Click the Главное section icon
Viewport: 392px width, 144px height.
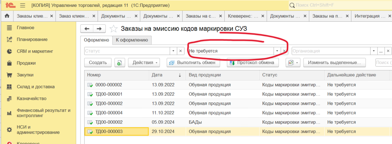(9, 28)
